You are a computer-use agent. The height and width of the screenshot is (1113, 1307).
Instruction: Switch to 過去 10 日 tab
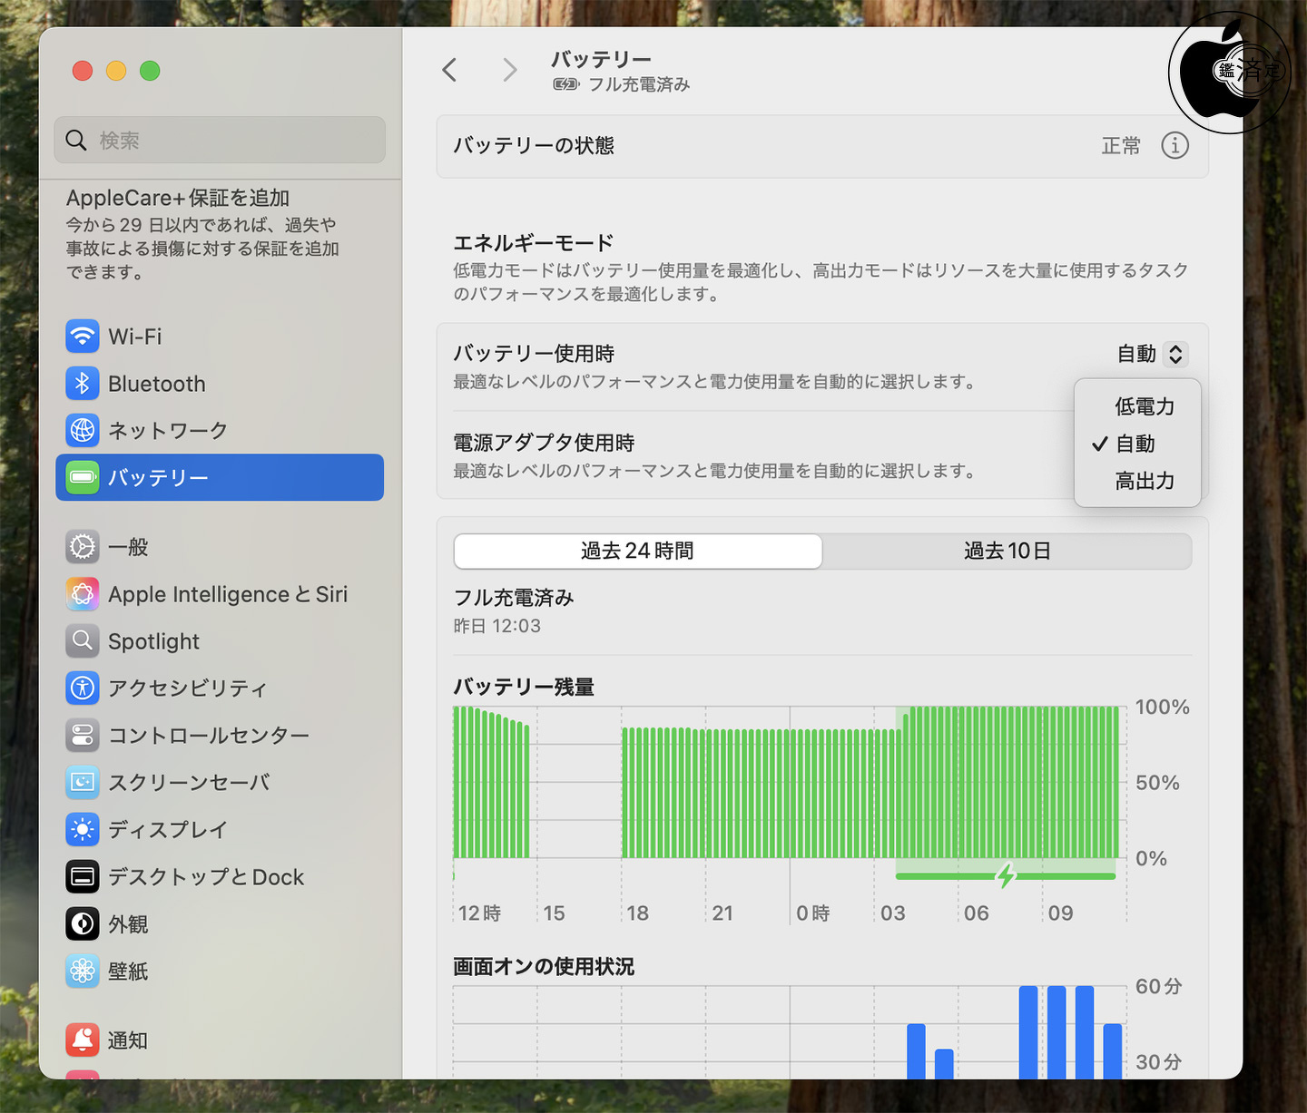click(1007, 552)
